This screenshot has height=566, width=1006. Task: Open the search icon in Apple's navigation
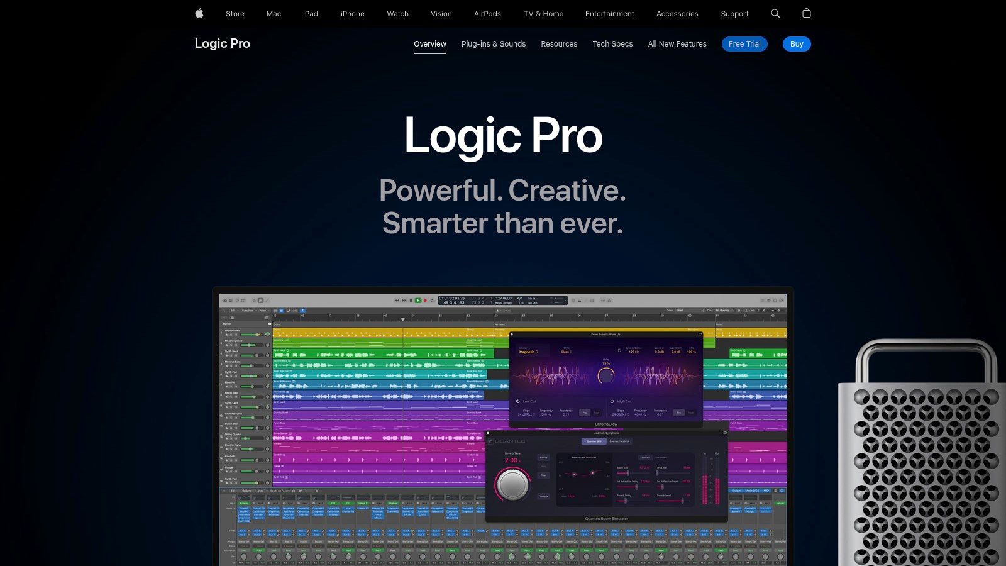tap(775, 13)
